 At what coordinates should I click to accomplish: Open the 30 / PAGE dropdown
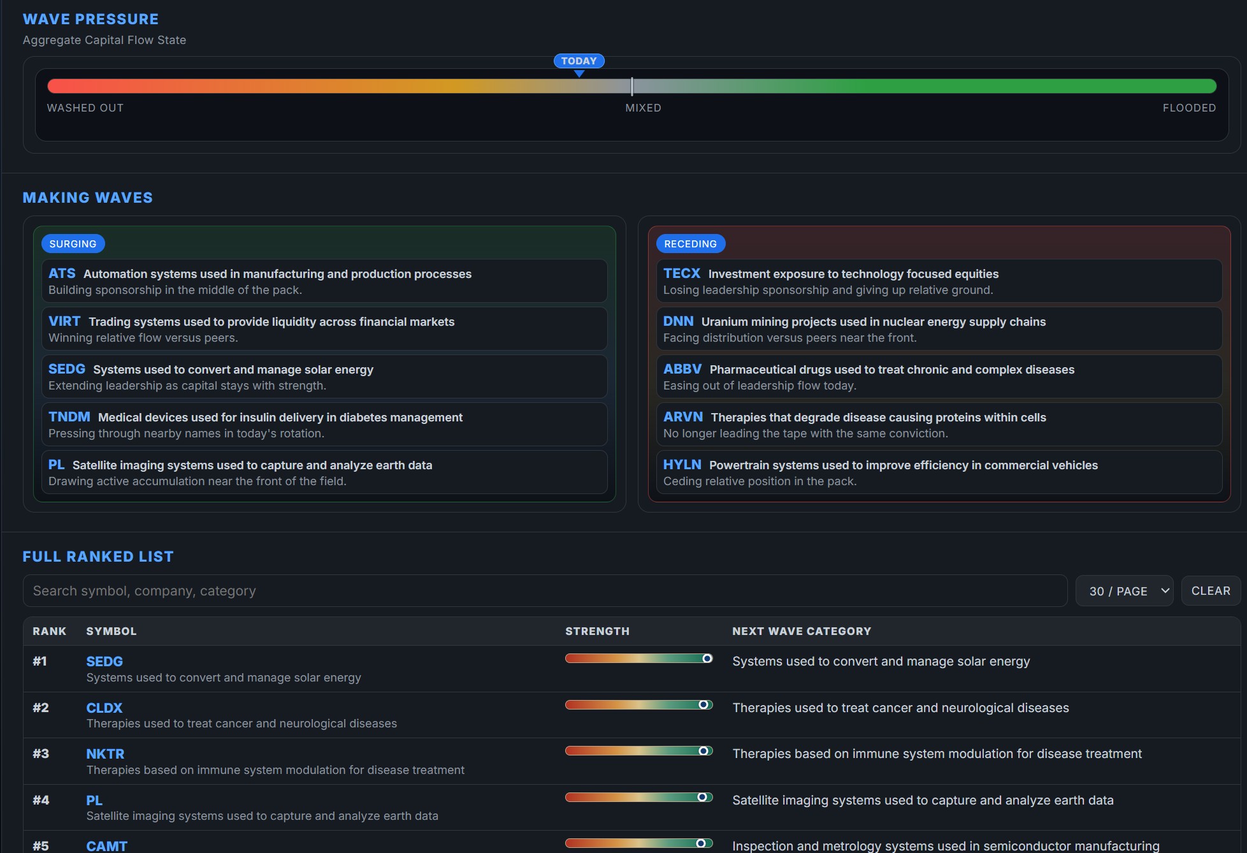coord(1124,591)
